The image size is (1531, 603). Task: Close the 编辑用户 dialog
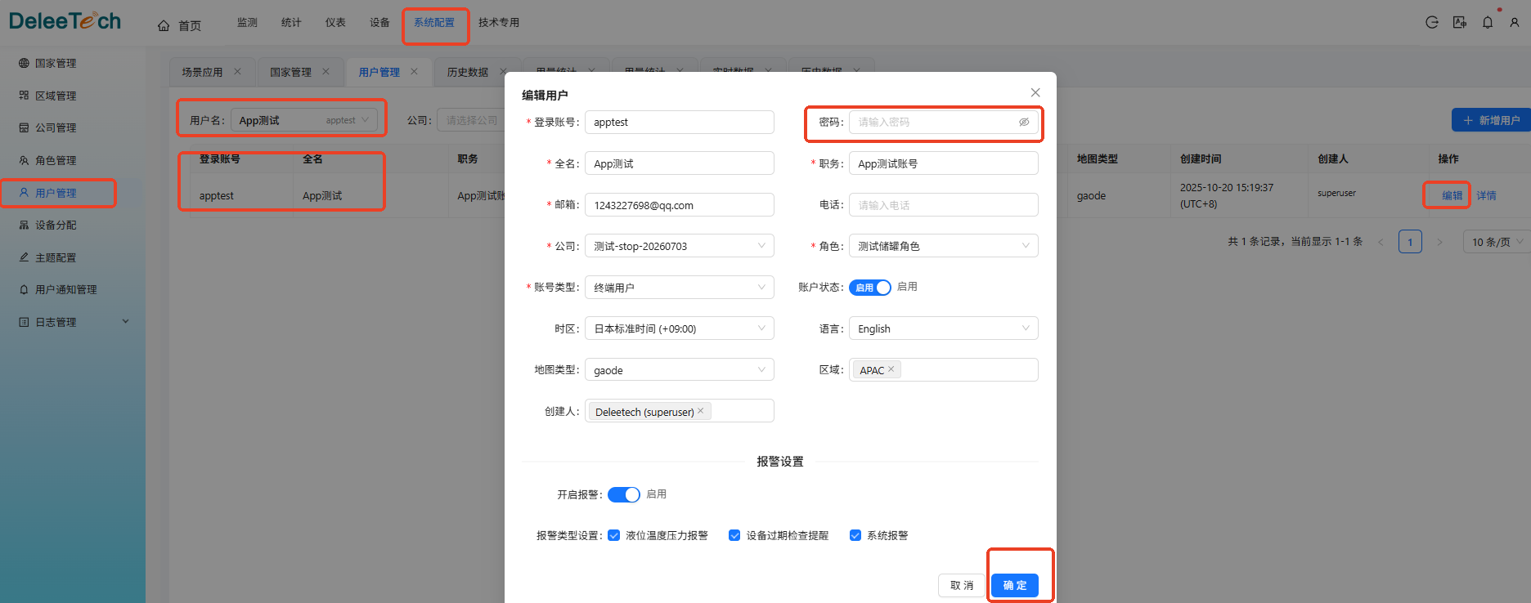pyautogui.click(x=1035, y=92)
